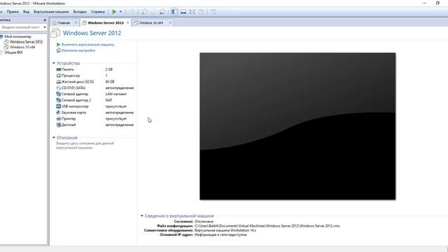The image size is (448, 252).
Task: Click the CD/DVD (SATA) device icon
Action: 59,87
